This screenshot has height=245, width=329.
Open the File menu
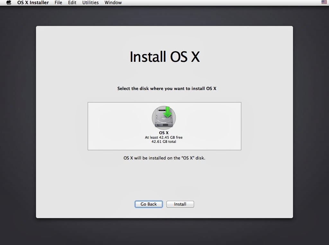58,3
